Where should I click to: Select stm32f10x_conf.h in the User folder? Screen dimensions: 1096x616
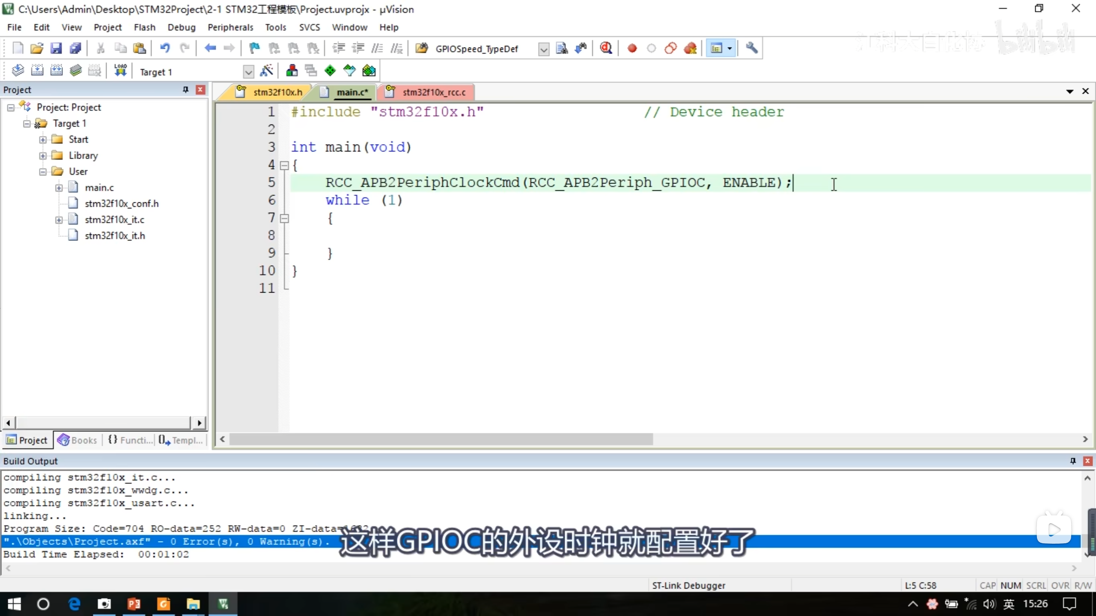[x=122, y=204]
